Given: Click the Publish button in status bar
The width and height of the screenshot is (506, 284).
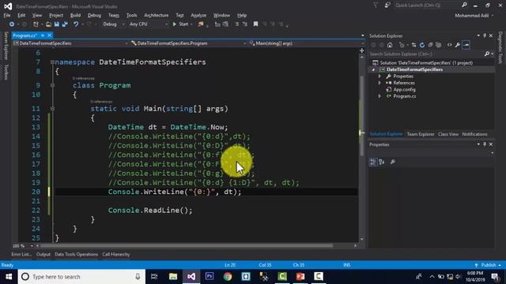Looking at the screenshot, I should click(488, 265).
